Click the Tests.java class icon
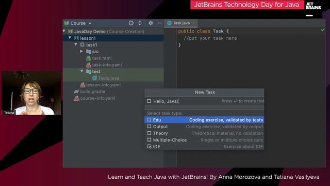Image resolution: width=330 pixels, height=186 pixels. coord(94,78)
